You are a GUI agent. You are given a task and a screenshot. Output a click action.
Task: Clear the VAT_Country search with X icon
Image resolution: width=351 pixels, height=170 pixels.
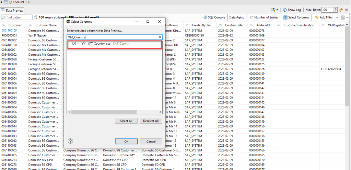160,37
